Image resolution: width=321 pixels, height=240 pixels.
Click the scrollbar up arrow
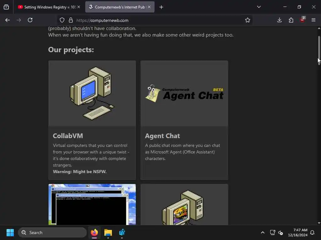coord(319,28)
